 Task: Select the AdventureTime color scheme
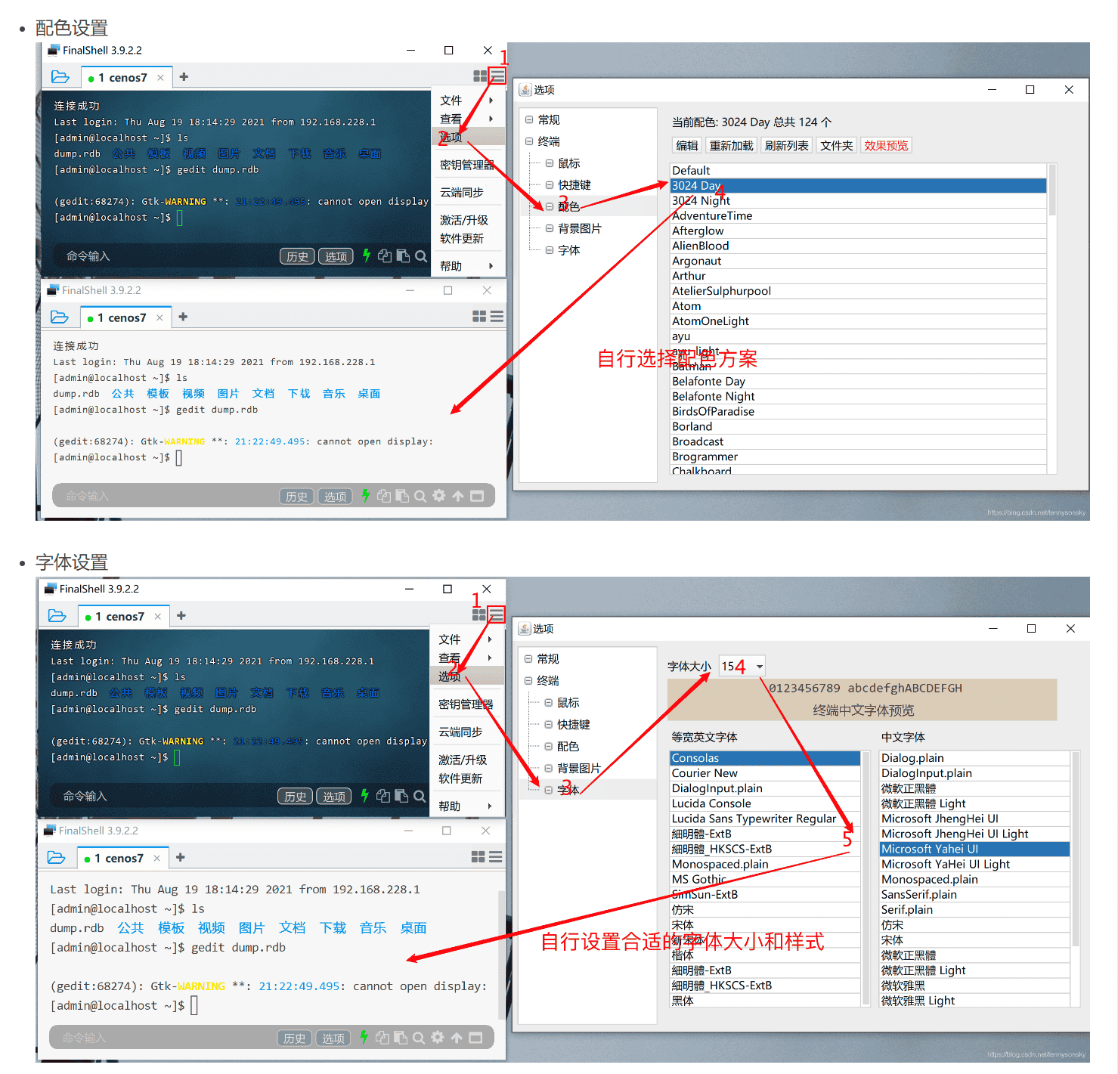[x=712, y=215]
